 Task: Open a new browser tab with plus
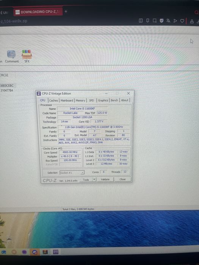tap(66, 11)
